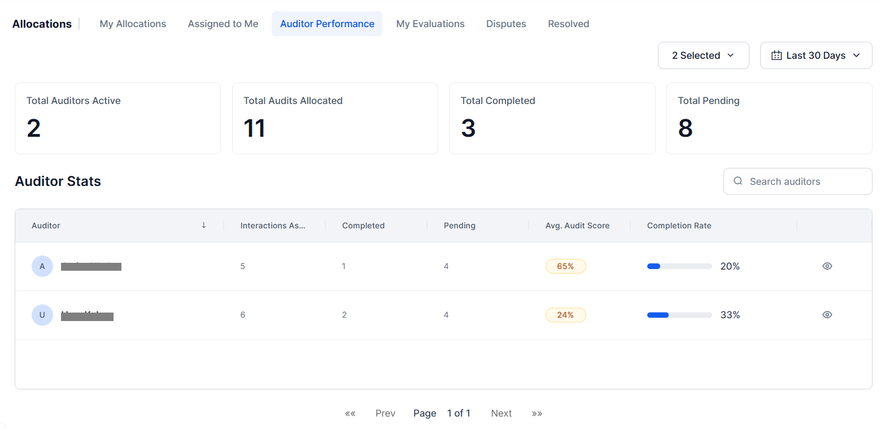881x429 pixels.
Task: Click chevron on the 2 Selected filter
Action: coord(730,55)
